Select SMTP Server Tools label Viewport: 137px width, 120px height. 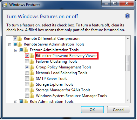[51, 79]
